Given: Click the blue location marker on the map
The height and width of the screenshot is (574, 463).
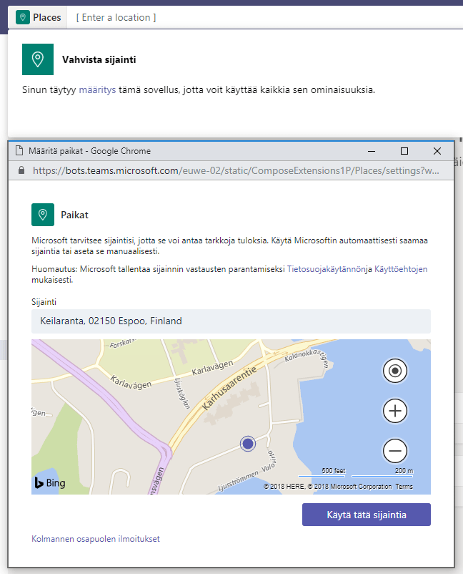Looking at the screenshot, I should pos(248,444).
